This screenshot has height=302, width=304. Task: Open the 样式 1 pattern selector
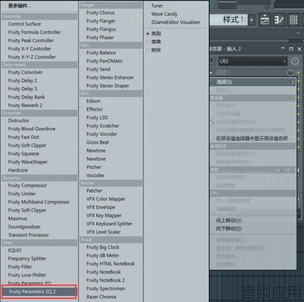tap(229, 20)
